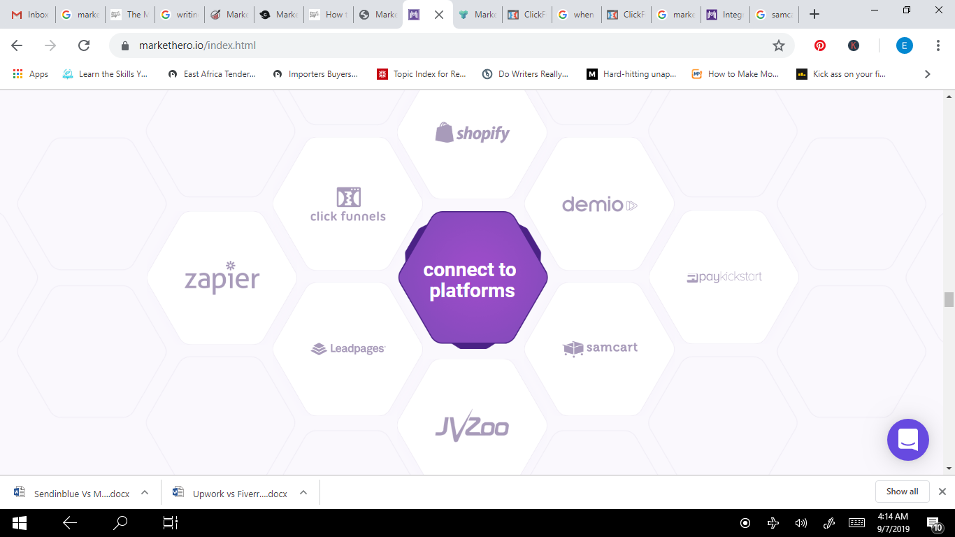Open Sendinblue Vs M....docx download
Screen dimensions: 955x537
(72, 492)
